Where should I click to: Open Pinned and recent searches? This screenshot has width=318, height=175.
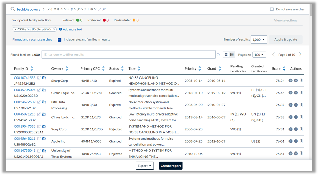(x=32, y=39)
